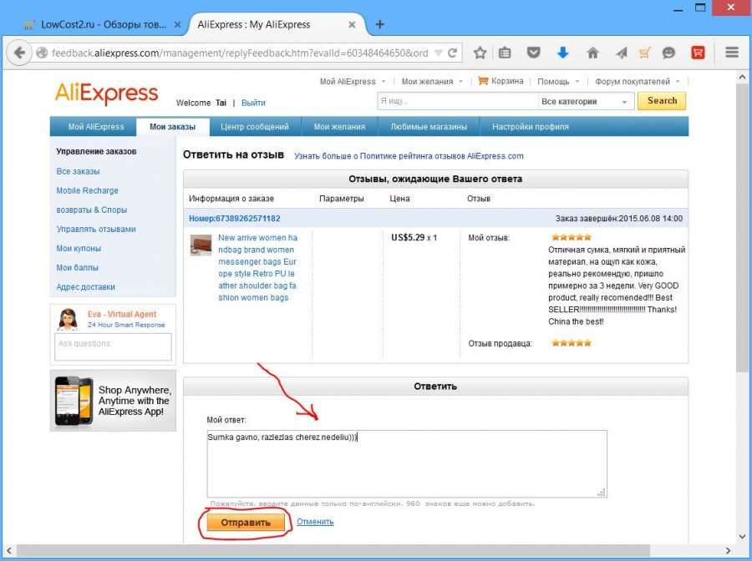Screen dimensions: 752x561
Task: Bookmark this page with the star icon
Action: click(480, 53)
